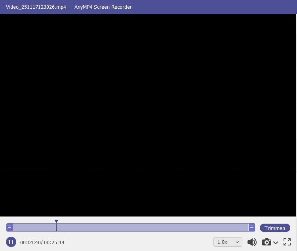This screenshot has height=251, width=297.
Task: Click the Trimmen button
Action: (x=275, y=228)
